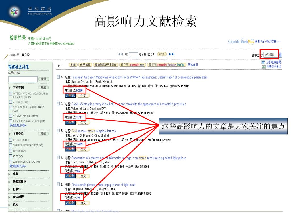Screen dimensions: 291x218
Task: Check the box for result 3
Action: pos(59,130)
